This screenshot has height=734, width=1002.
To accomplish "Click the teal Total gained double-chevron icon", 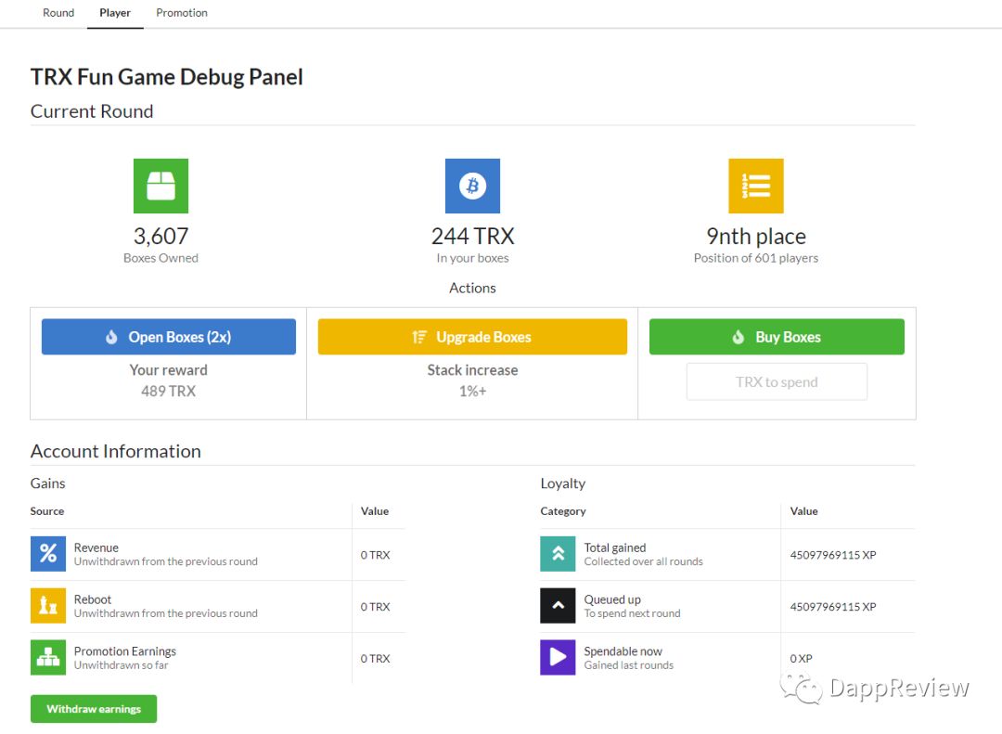I will pos(558,554).
